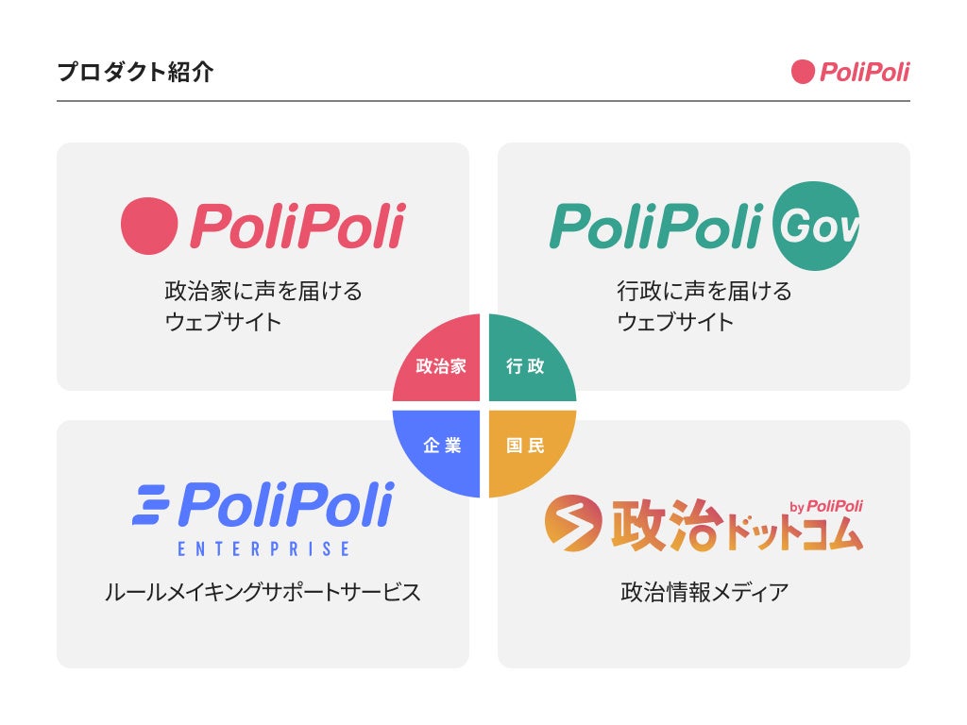Click the green PoliPoli Gov wordmark text
Viewport: 967px width, 725px height.
coord(656,227)
